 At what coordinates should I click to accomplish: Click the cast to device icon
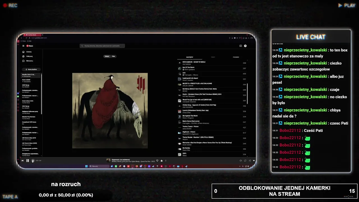tap(240, 46)
